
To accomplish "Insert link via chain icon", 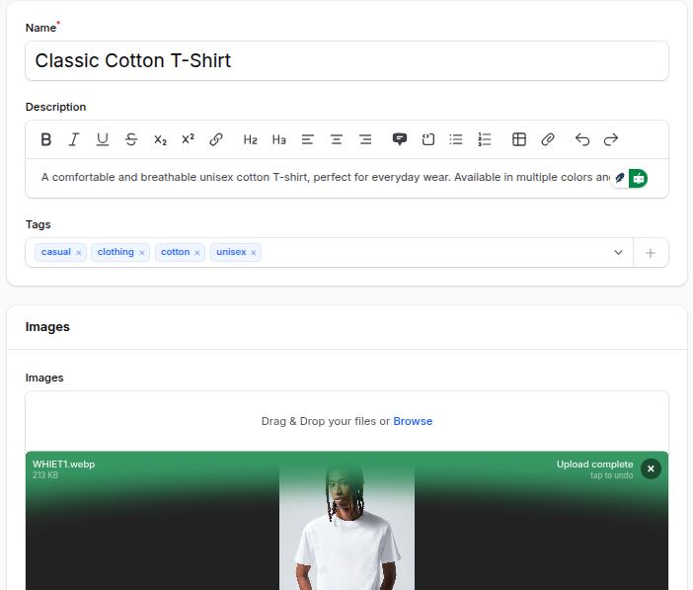I will tap(216, 140).
